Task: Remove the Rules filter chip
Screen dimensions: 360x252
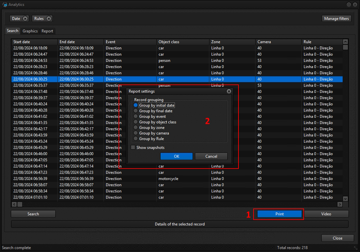Action: click(x=48, y=19)
